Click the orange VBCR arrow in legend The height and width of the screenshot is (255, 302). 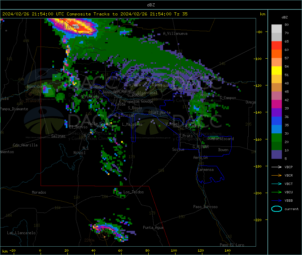[276, 175]
